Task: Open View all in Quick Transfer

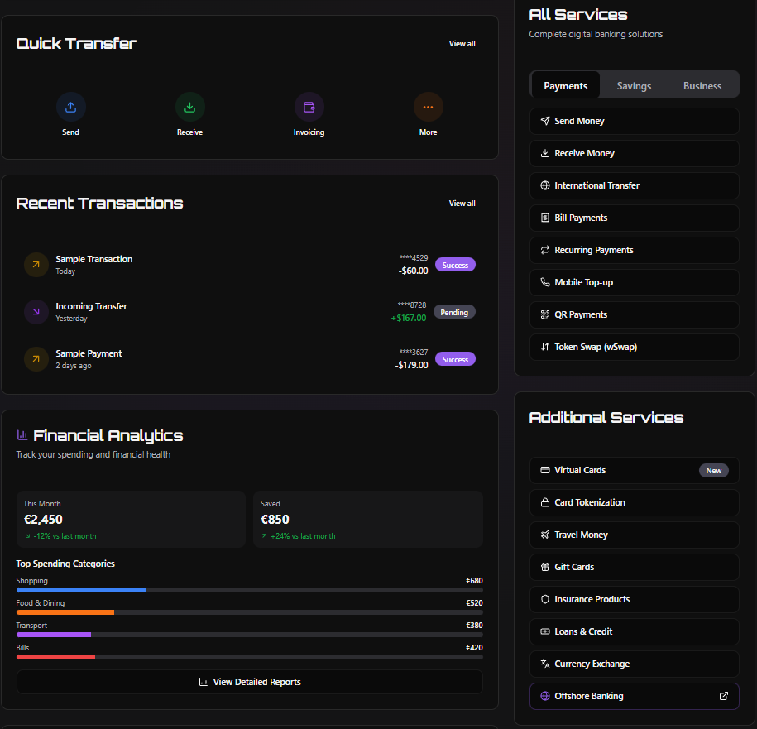Action: [x=462, y=44]
